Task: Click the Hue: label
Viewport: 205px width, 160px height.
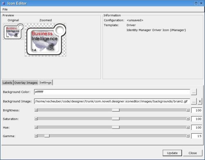Action: pos(6,128)
